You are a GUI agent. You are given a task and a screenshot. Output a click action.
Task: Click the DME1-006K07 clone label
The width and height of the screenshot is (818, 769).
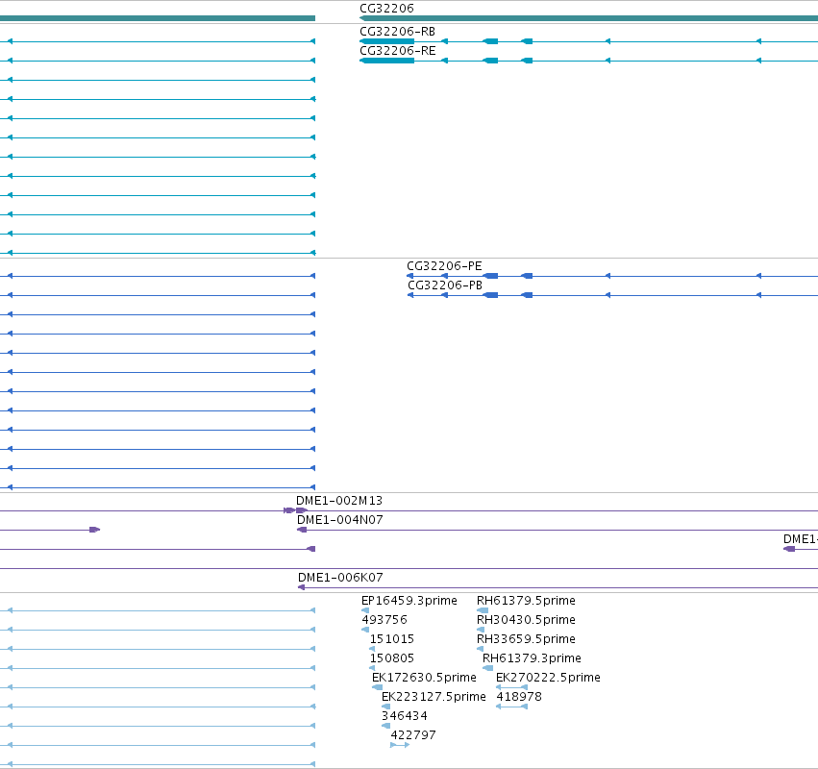tap(340, 578)
